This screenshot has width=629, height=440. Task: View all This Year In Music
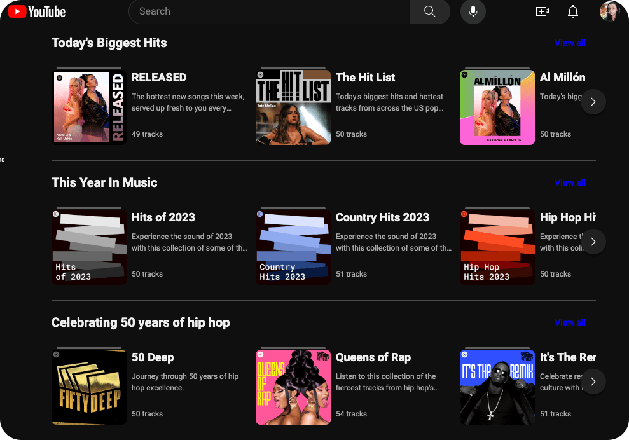pyautogui.click(x=570, y=182)
